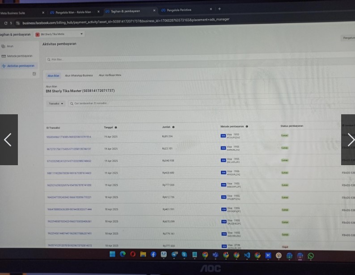Switch to the Pengelola Peristiwa browser tab
355x275 pixels.
(179, 10)
